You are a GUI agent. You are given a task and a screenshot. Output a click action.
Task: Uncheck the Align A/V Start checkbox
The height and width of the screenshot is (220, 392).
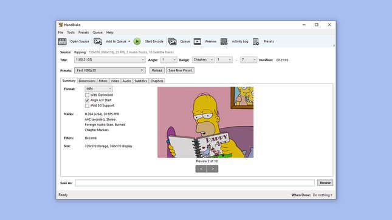tap(87, 100)
